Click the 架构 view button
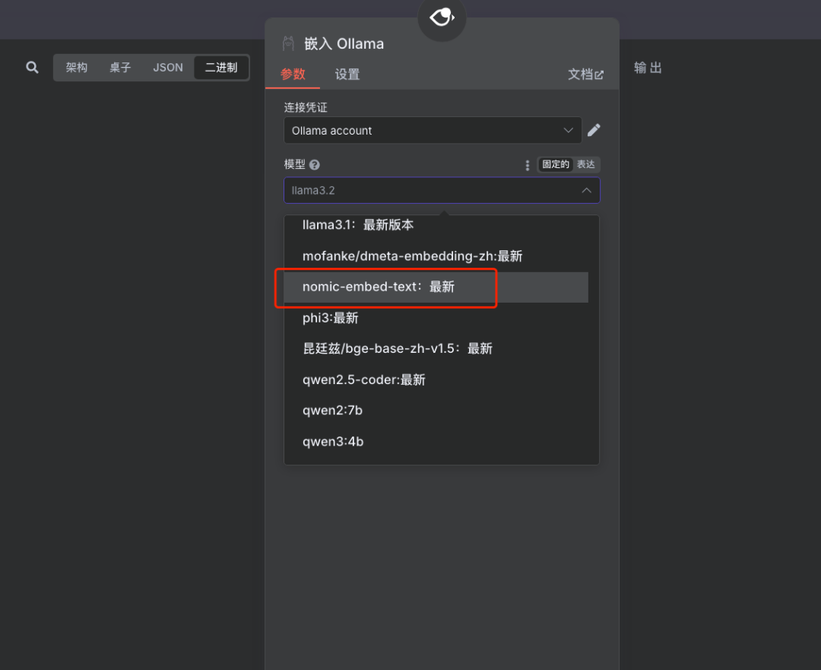821x670 pixels. tap(76, 67)
